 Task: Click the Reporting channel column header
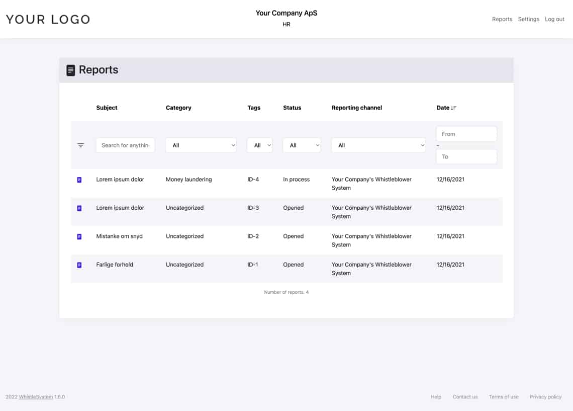(357, 108)
